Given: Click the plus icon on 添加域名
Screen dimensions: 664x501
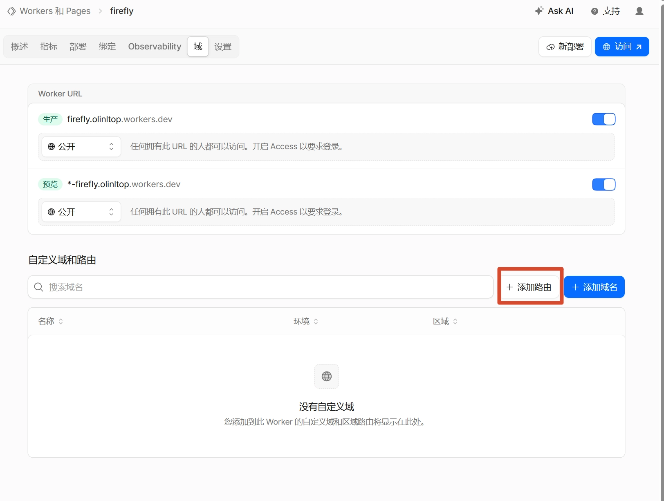Looking at the screenshot, I should pyautogui.click(x=575, y=287).
